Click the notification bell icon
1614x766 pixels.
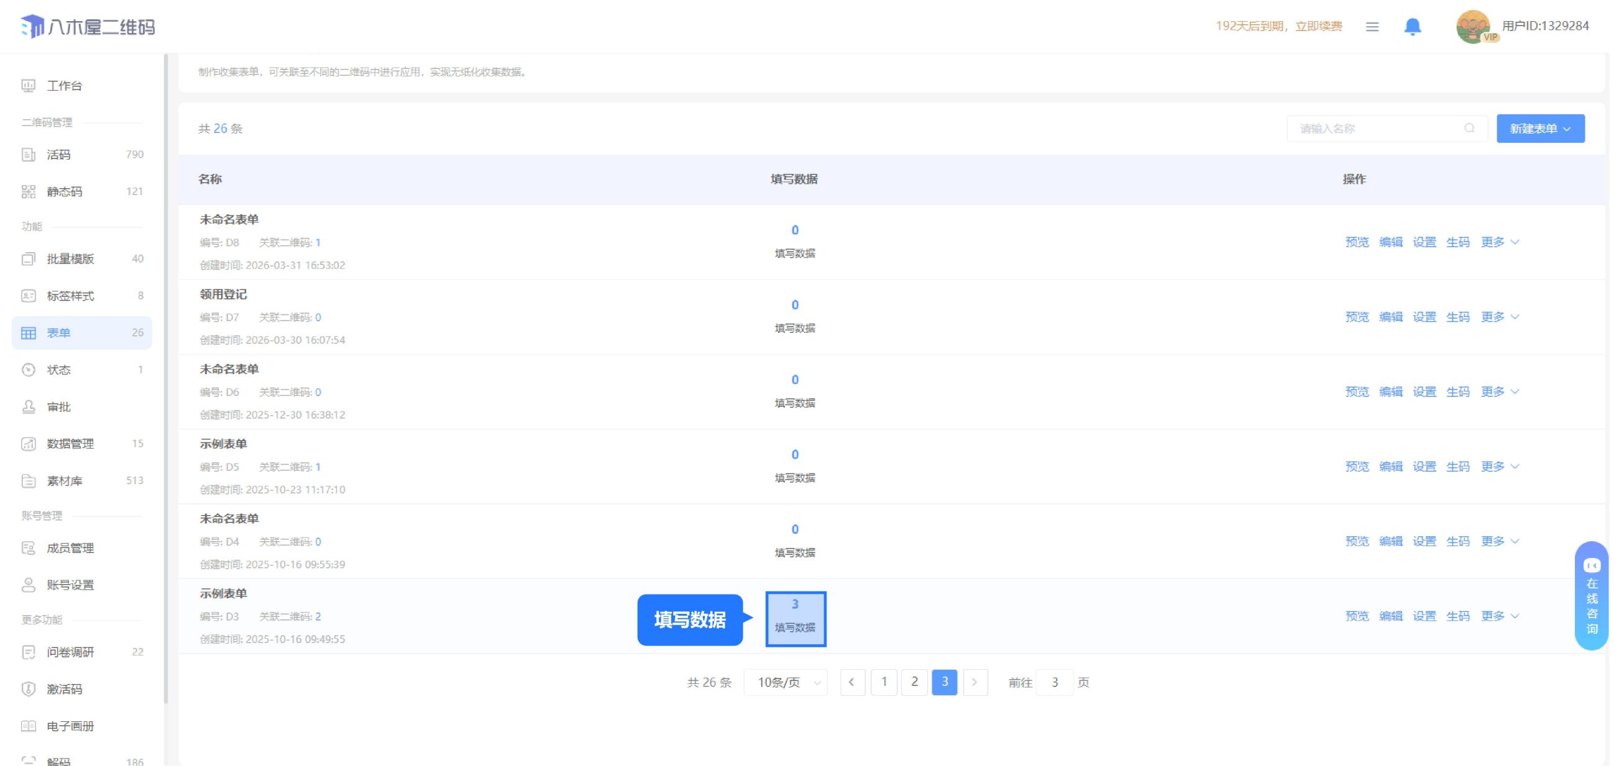[x=1411, y=26]
